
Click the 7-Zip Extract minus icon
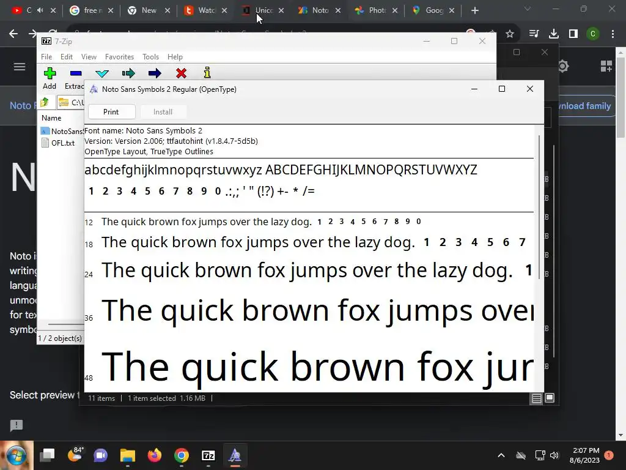[75, 73]
